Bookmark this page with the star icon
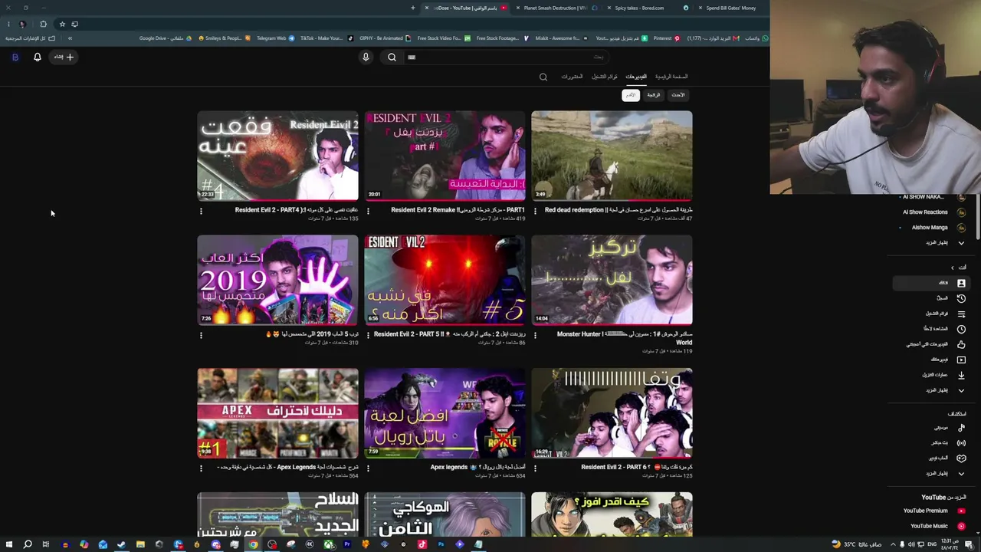 click(62, 24)
